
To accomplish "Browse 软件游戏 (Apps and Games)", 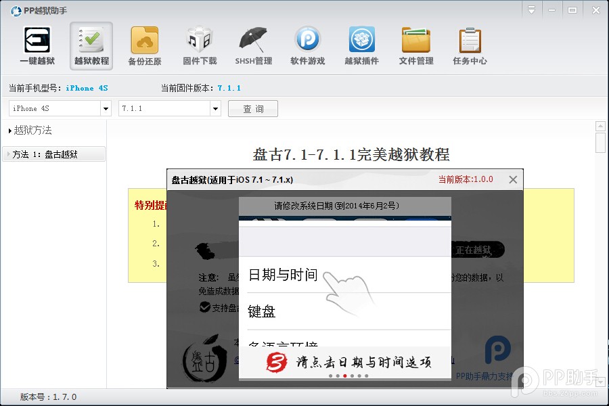I will tap(307, 45).
